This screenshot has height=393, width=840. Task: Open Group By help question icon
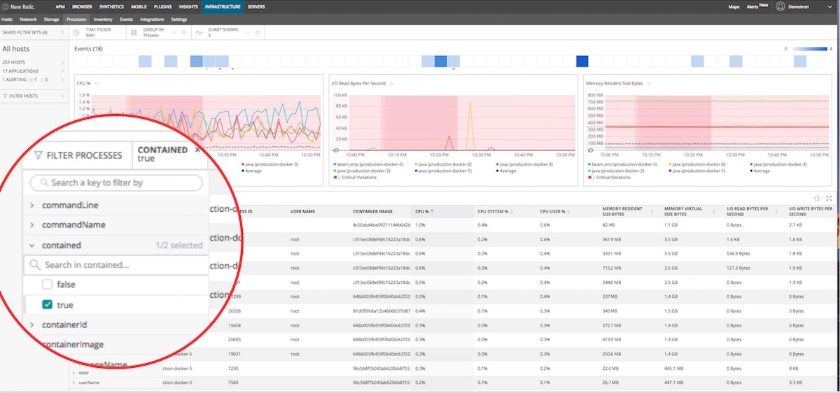(183, 32)
